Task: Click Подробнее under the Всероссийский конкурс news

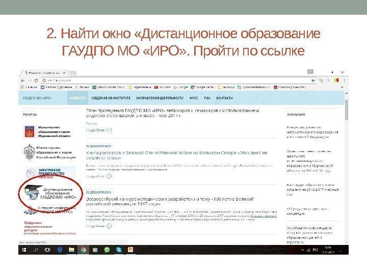Action: point(99,226)
